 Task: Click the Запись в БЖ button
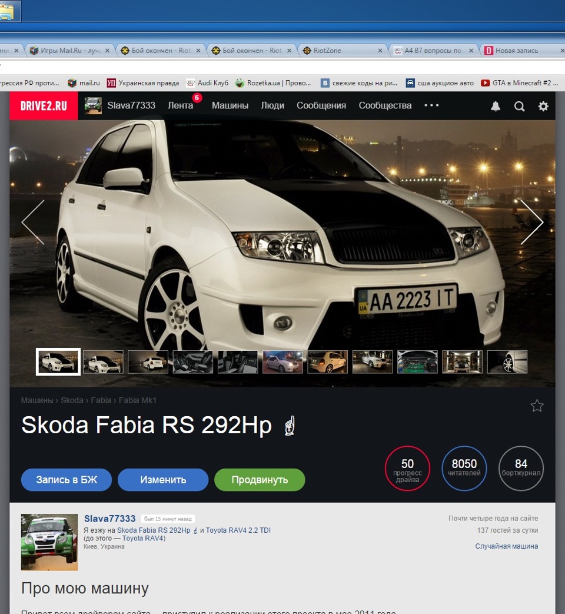(67, 480)
